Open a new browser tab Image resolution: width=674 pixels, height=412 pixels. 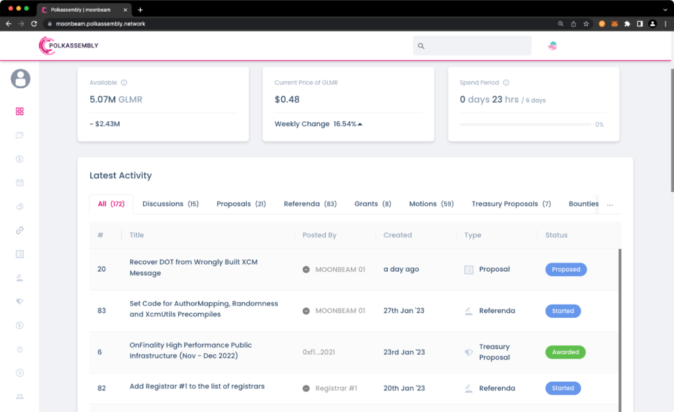point(140,9)
